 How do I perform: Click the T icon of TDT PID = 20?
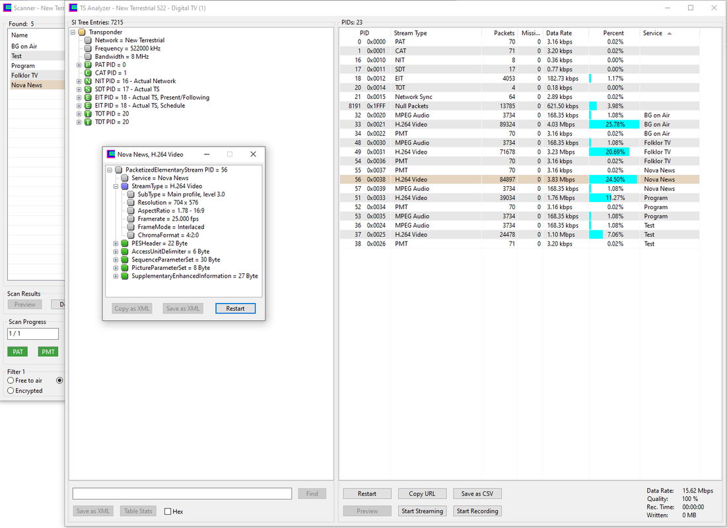(88, 122)
